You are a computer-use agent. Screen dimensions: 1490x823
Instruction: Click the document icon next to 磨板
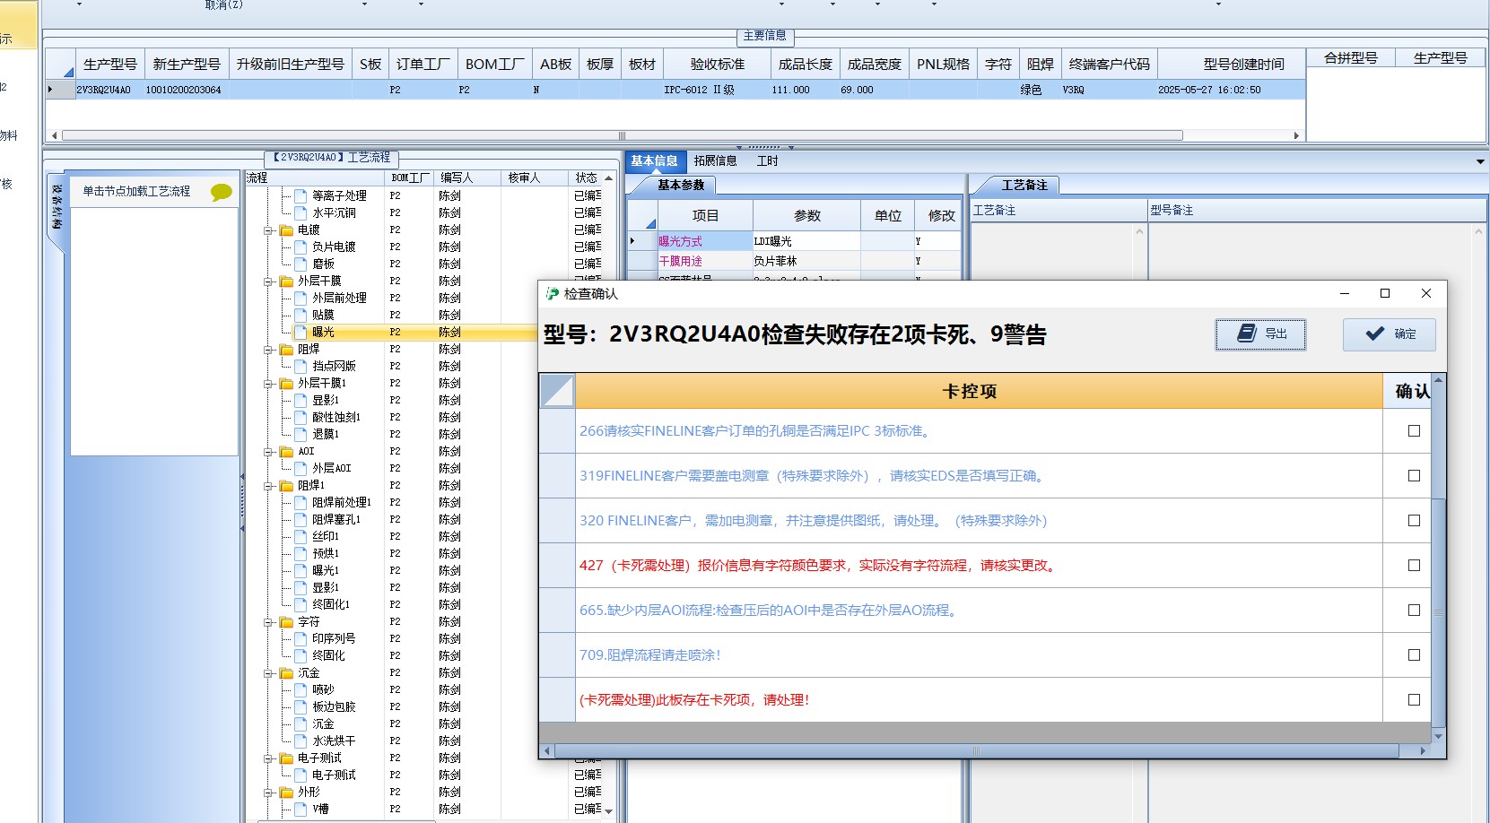point(301,264)
